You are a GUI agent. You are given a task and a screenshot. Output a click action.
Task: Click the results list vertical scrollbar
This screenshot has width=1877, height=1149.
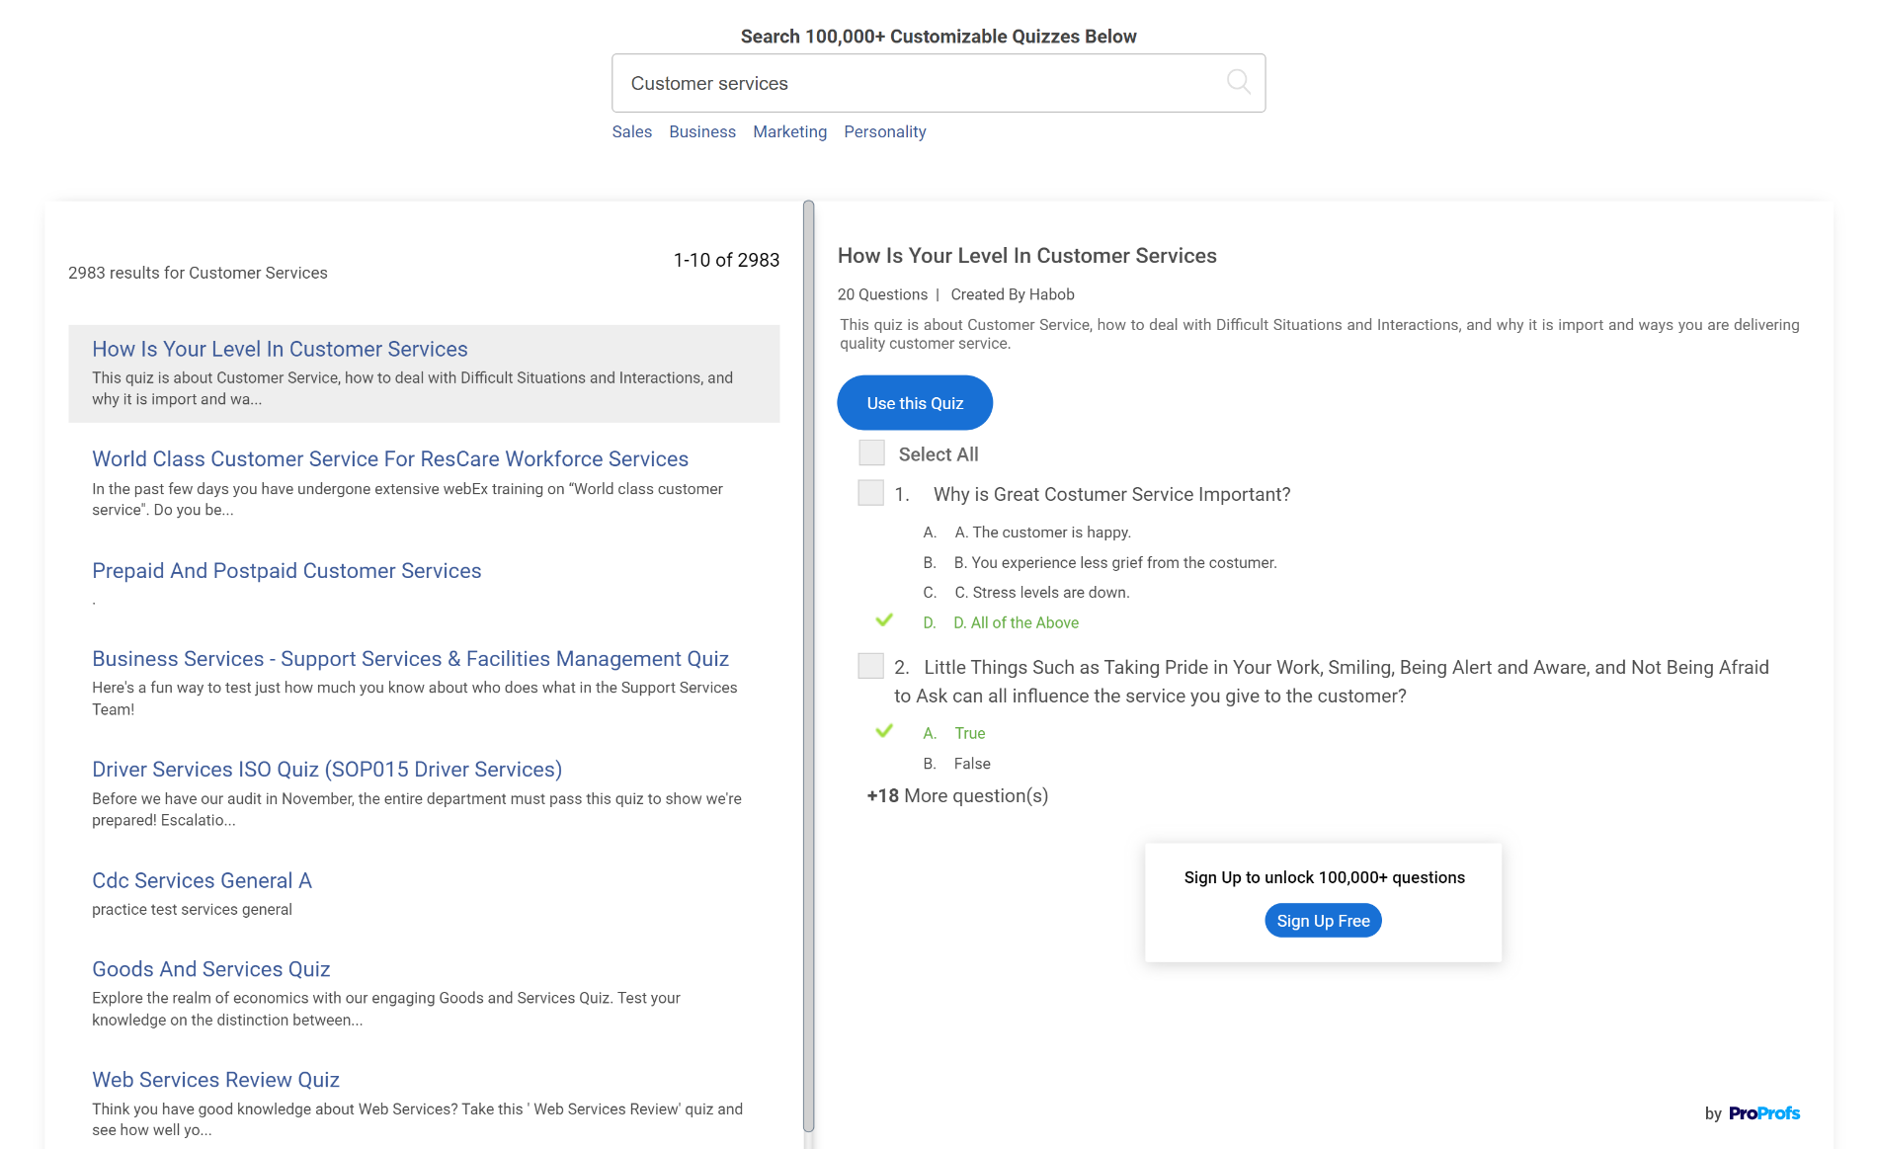click(x=808, y=662)
